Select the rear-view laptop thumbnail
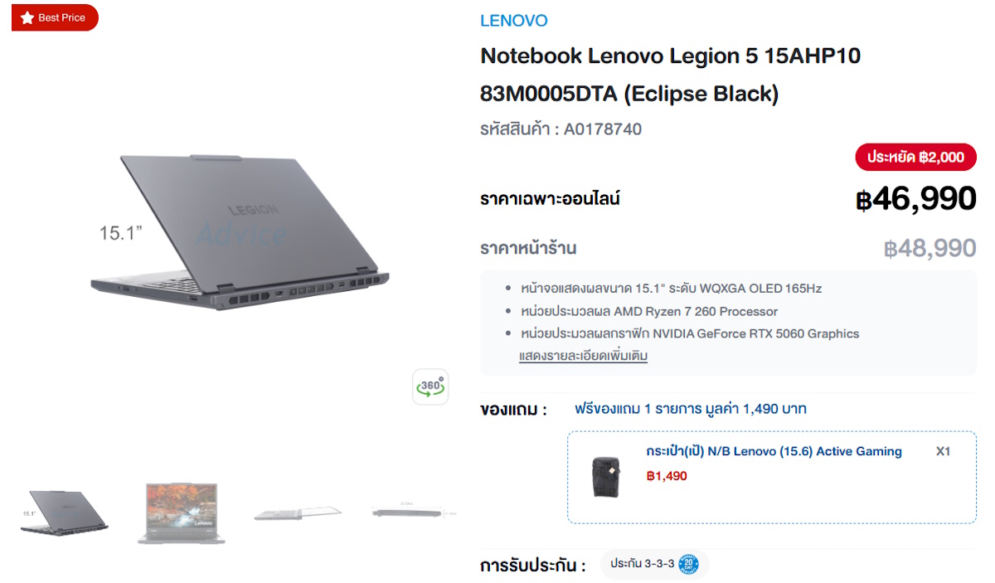 pos(64,513)
